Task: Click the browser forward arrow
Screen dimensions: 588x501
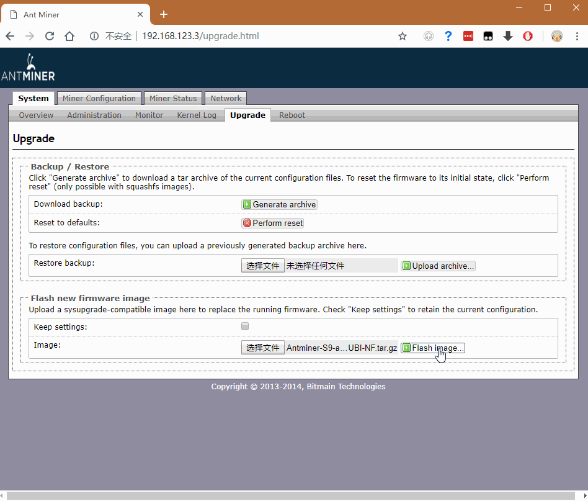Action: (x=30, y=36)
